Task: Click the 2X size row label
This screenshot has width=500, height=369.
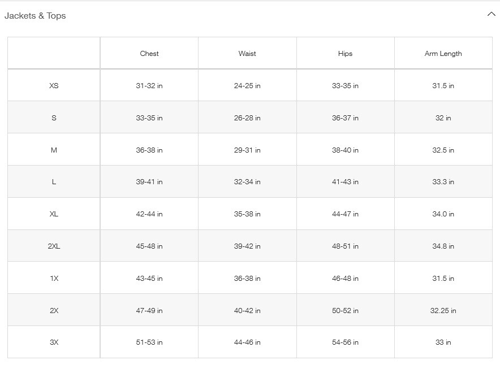Action: click(54, 310)
